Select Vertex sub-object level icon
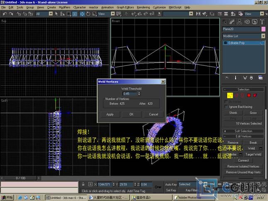Screen dimensions: 268x201 pyautogui.click(x=230, y=95)
